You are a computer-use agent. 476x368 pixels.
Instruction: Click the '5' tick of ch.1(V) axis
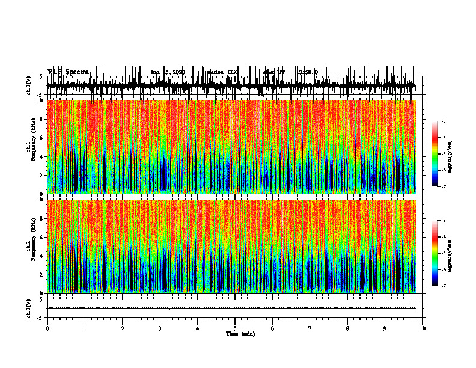pyautogui.click(x=41, y=77)
